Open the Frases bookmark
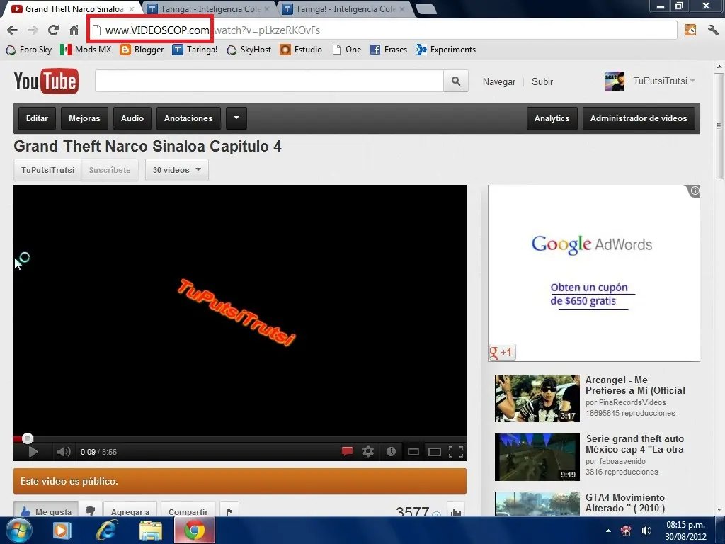 (x=389, y=50)
